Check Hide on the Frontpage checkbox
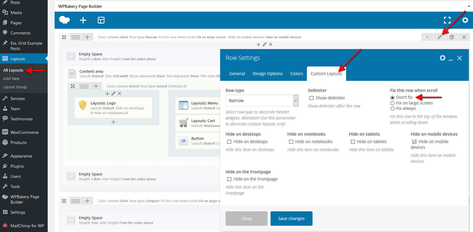 229,179
